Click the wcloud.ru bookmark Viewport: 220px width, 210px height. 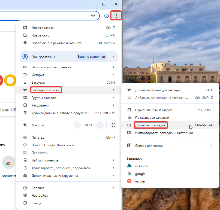tap(142, 166)
